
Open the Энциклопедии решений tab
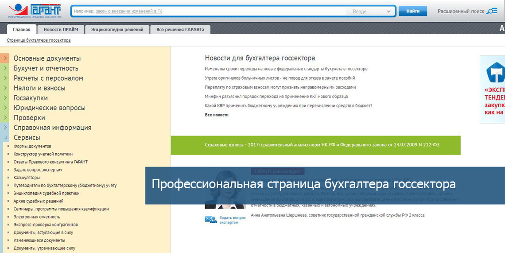(x=117, y=30)
